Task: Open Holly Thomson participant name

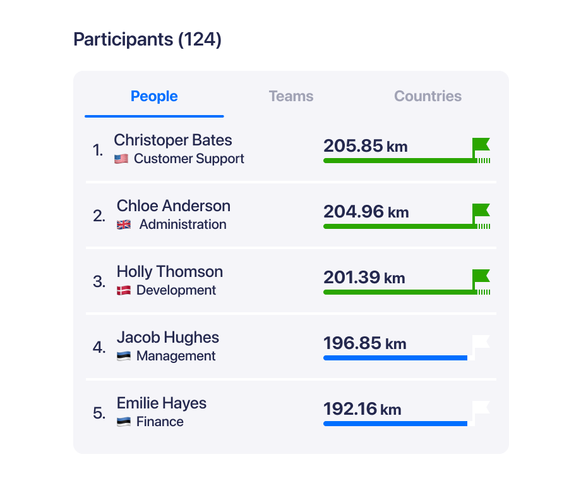Action: pos(170,272)
